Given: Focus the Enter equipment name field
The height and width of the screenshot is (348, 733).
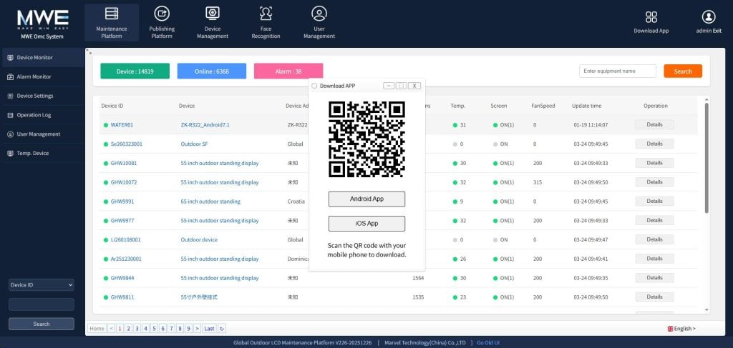Looking at the screenshot, I should 618,71.
